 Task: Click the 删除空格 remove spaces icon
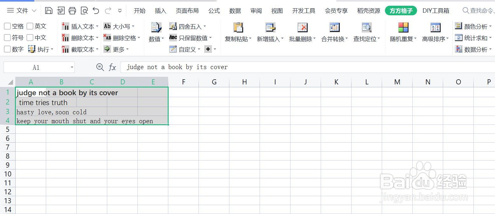click(107, 38)
